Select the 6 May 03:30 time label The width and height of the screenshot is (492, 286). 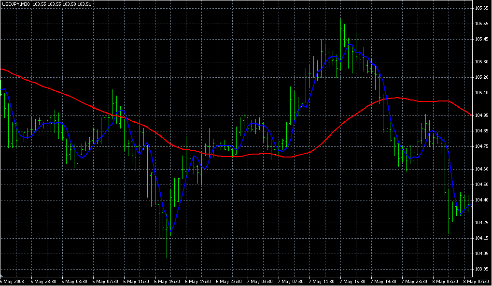[x=74, y=282]
